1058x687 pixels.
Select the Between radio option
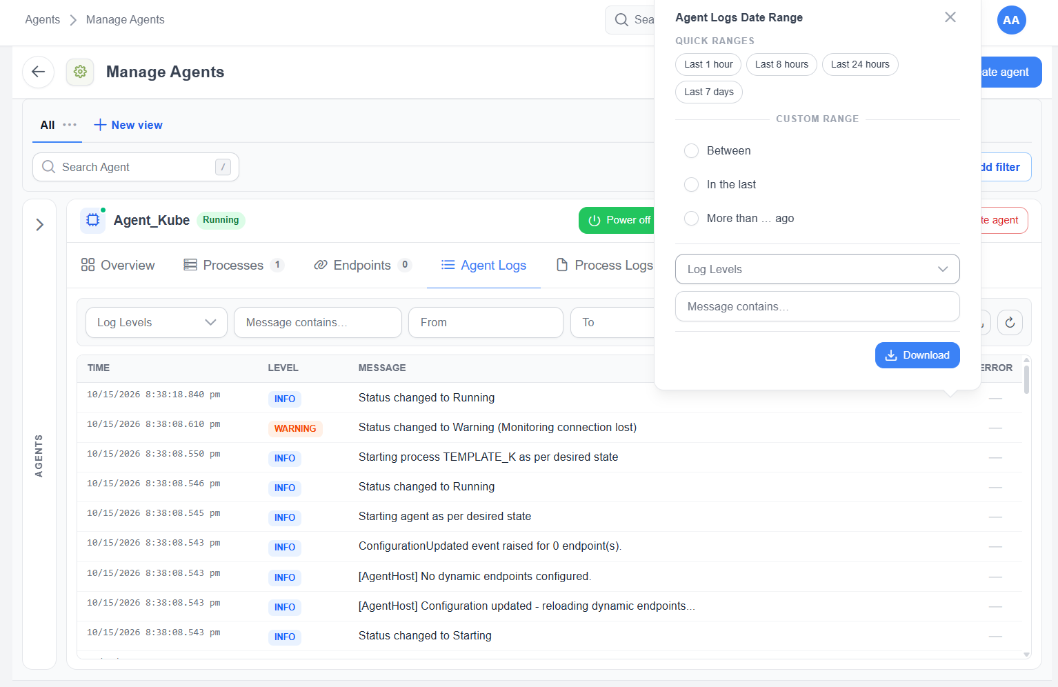coord(691,151)
